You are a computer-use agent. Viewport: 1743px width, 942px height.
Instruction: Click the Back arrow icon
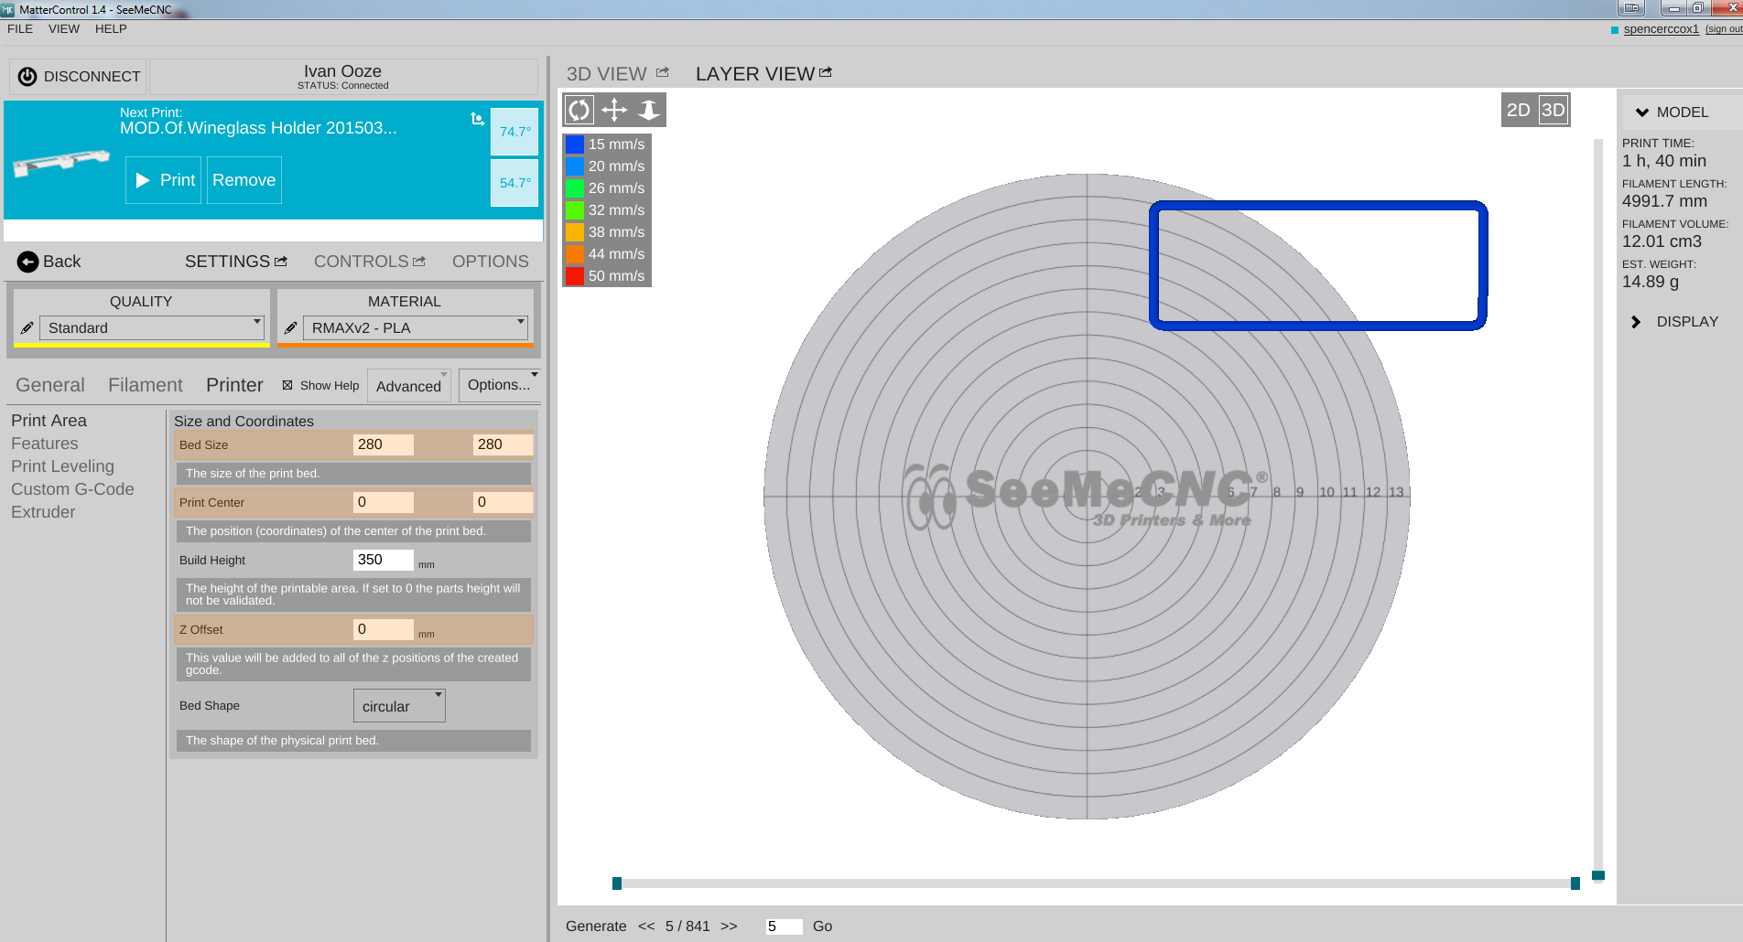[28, 262]
